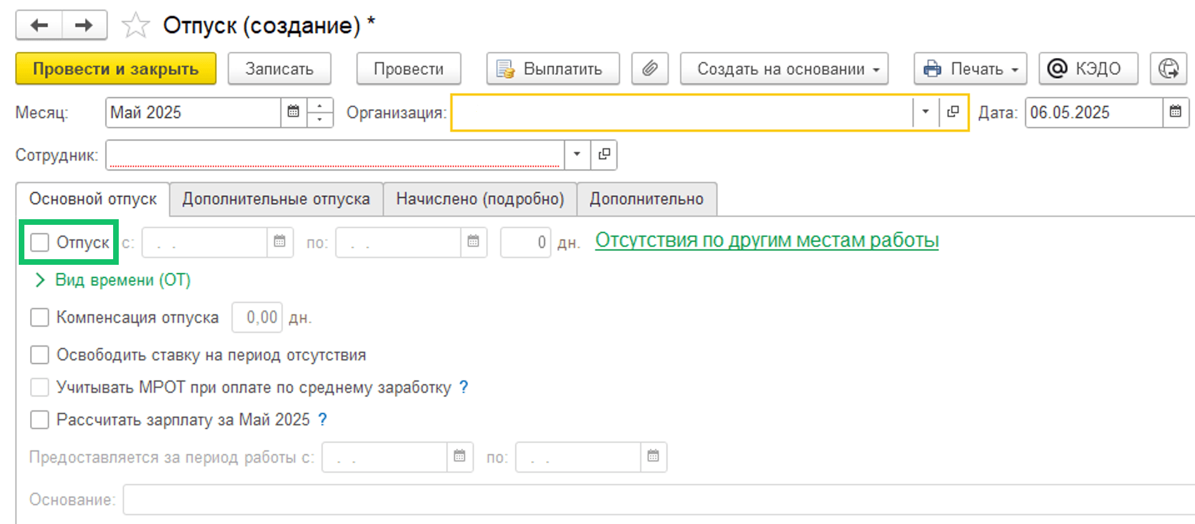Enable the Отпуск checkbox

40,242
